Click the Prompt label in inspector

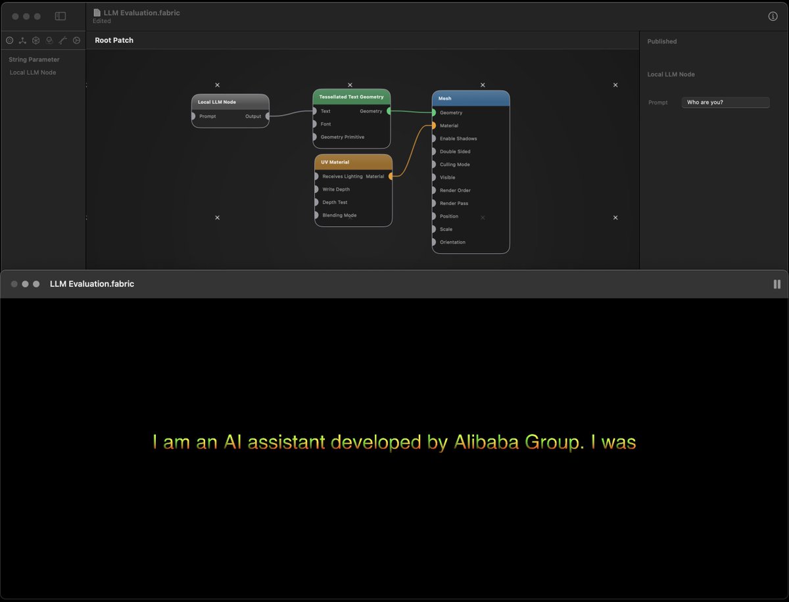tap(658, 103)
